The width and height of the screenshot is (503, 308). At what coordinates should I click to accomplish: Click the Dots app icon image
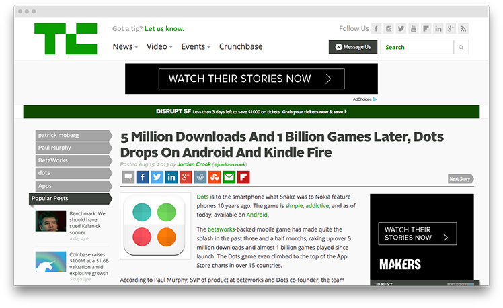(x=155, y=225)
